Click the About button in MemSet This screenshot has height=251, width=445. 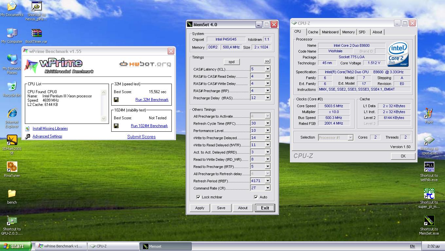pos(243,208)
